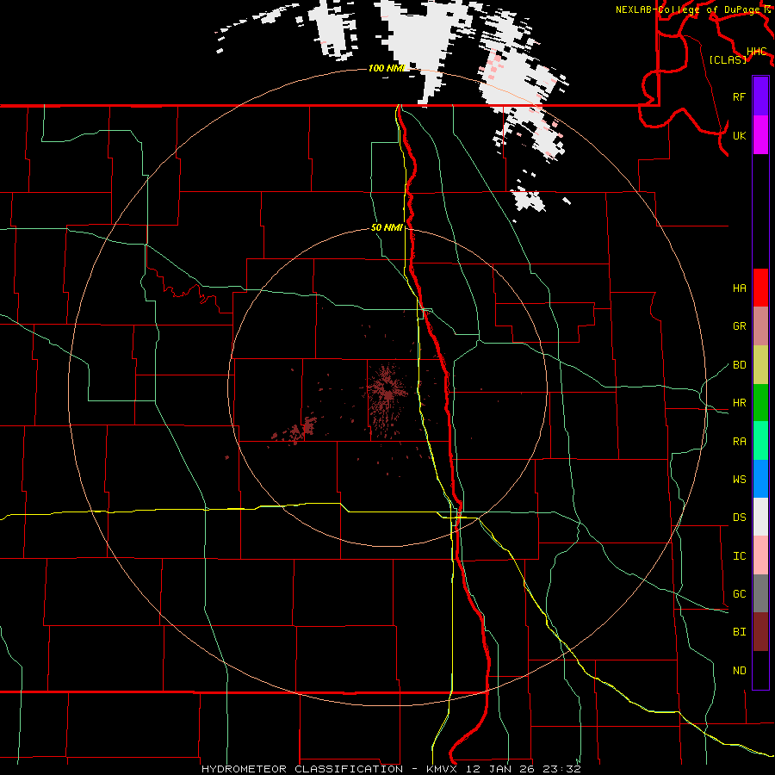Click the "GR" legend label
Viewport: 775px width, 775px height.
coord(739,326)
